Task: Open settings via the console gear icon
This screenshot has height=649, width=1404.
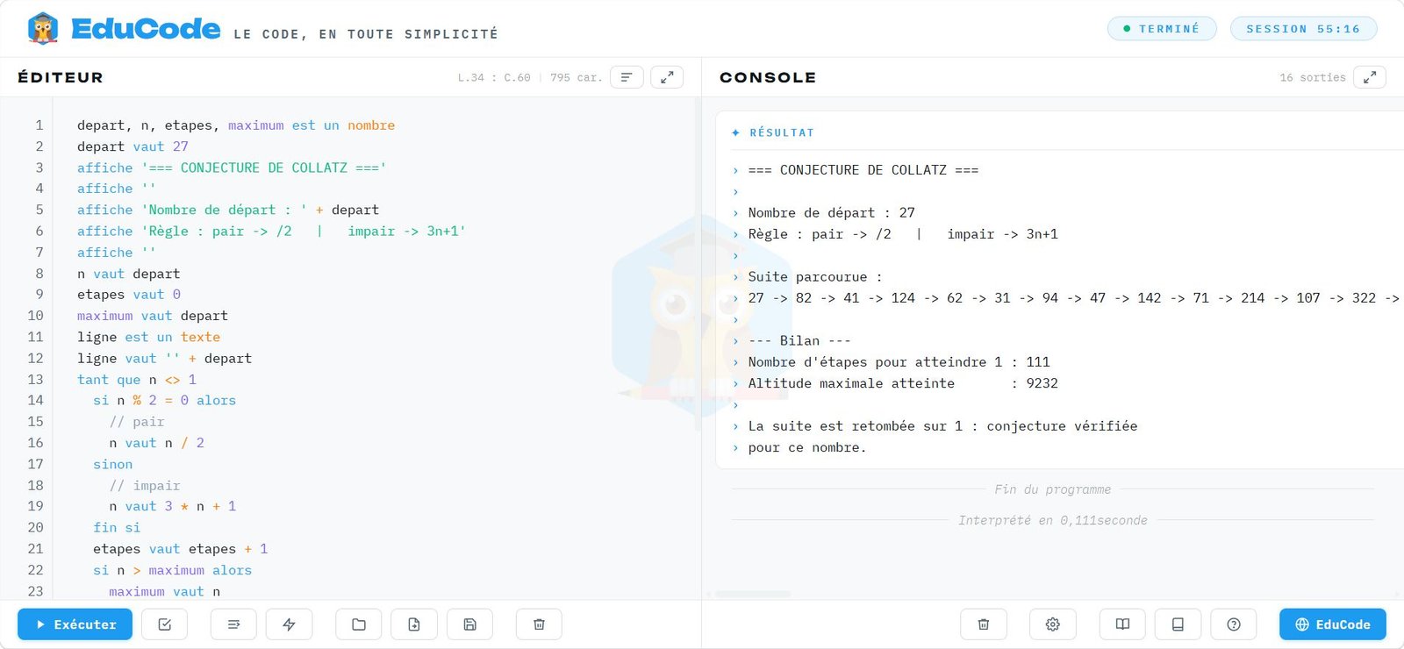Action: (1053, 624)
